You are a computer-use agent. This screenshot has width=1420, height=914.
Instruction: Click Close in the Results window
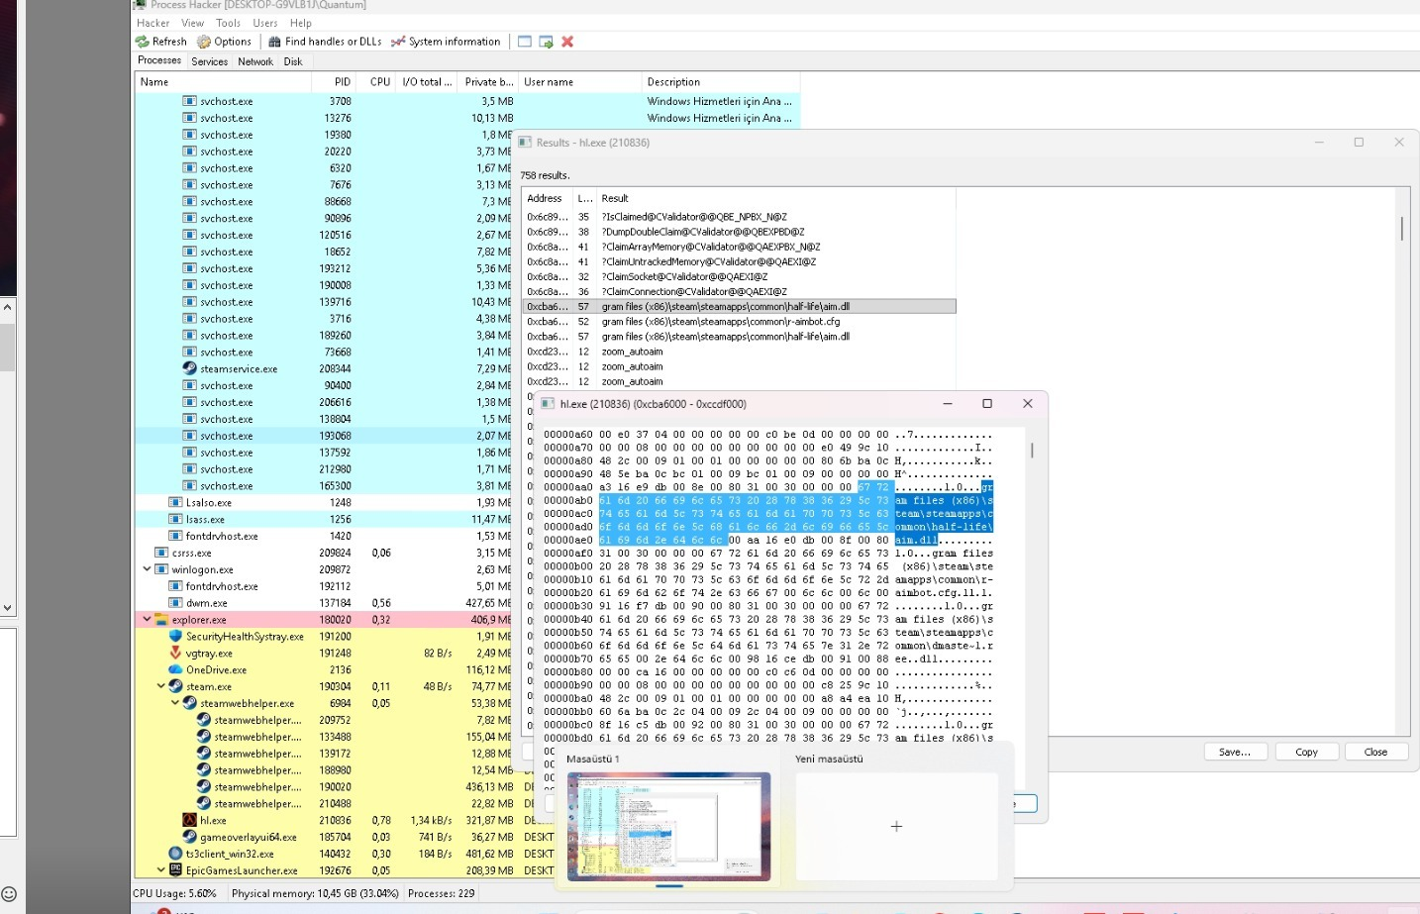tap(1376, 752)
